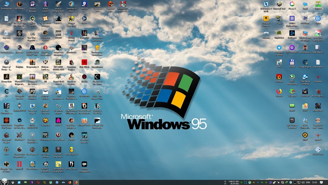Select the MassEffect desktop icon
The width and height of the screenshot is (328, 185).
318,107
